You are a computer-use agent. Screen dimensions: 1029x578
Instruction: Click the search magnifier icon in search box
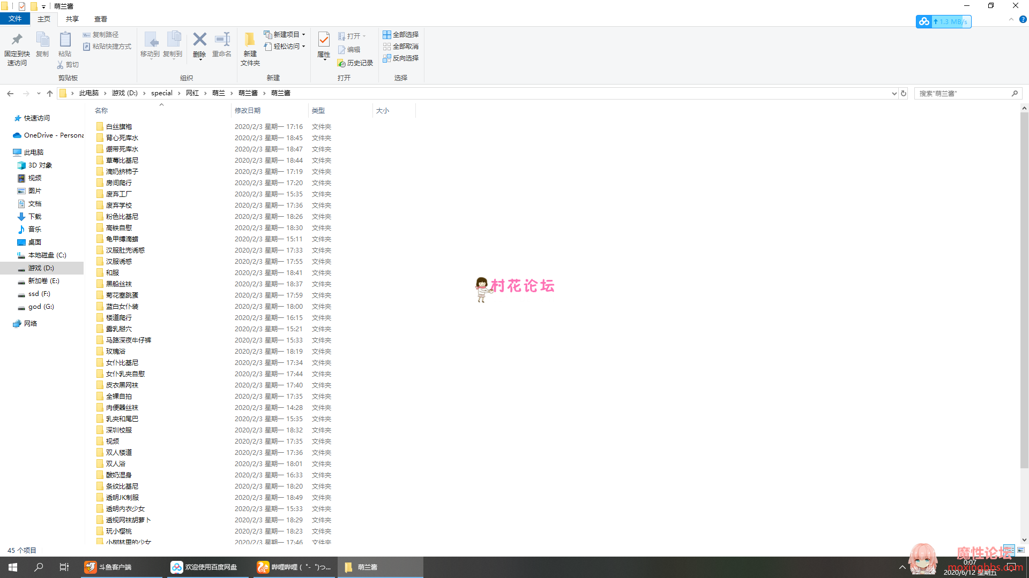point(1015,94)
